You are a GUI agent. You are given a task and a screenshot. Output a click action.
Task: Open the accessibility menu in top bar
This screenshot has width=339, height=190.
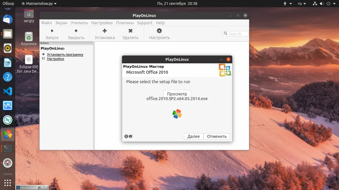pyautogui.click(x=287, y=3)
